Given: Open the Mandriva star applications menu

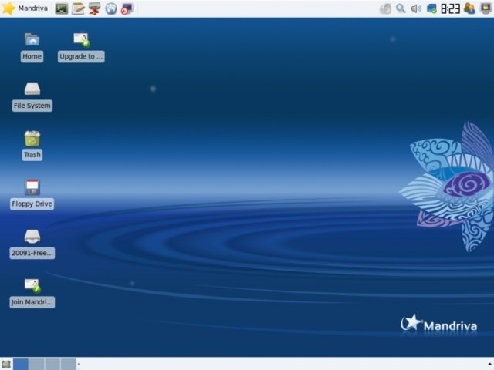Looking at the screenshot, I should pyautogui.click(x=25, y=8).
